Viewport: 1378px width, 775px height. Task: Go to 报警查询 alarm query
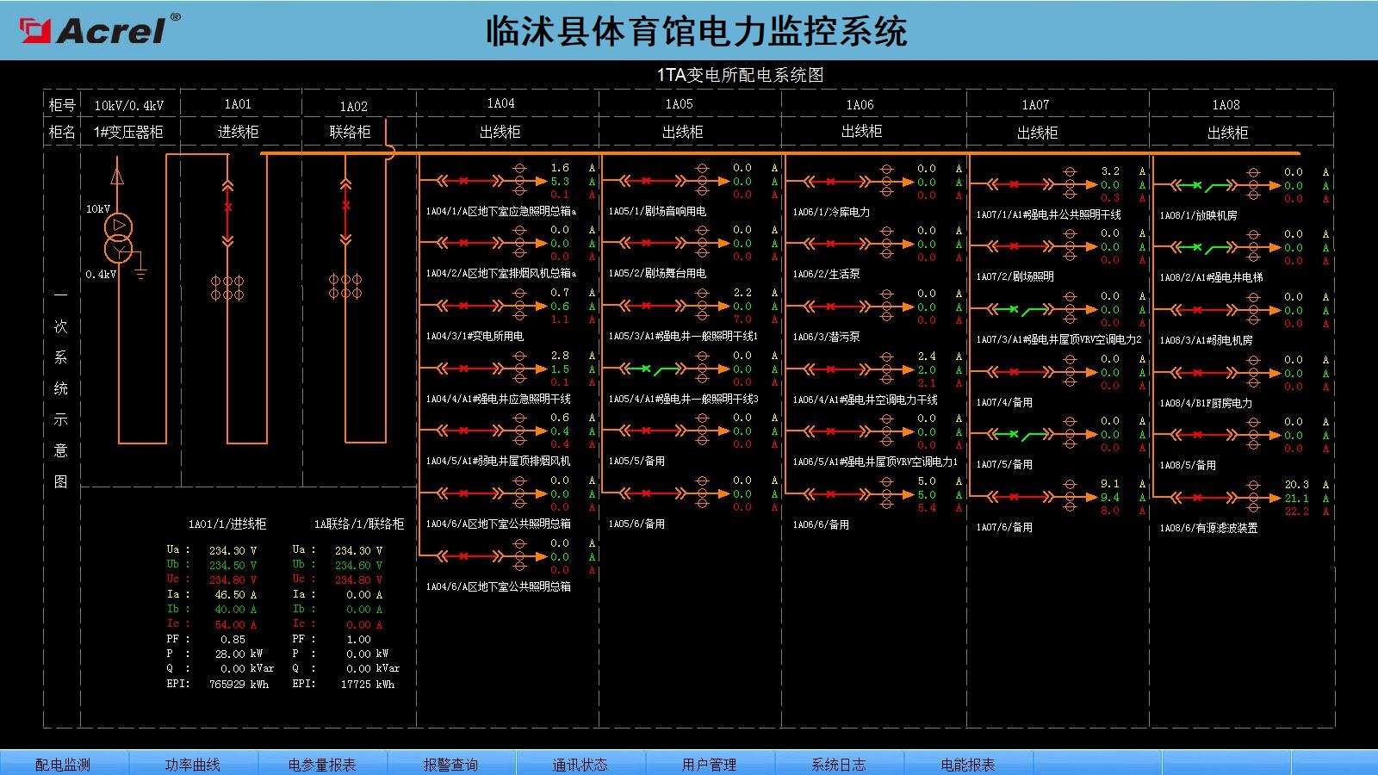451,764
